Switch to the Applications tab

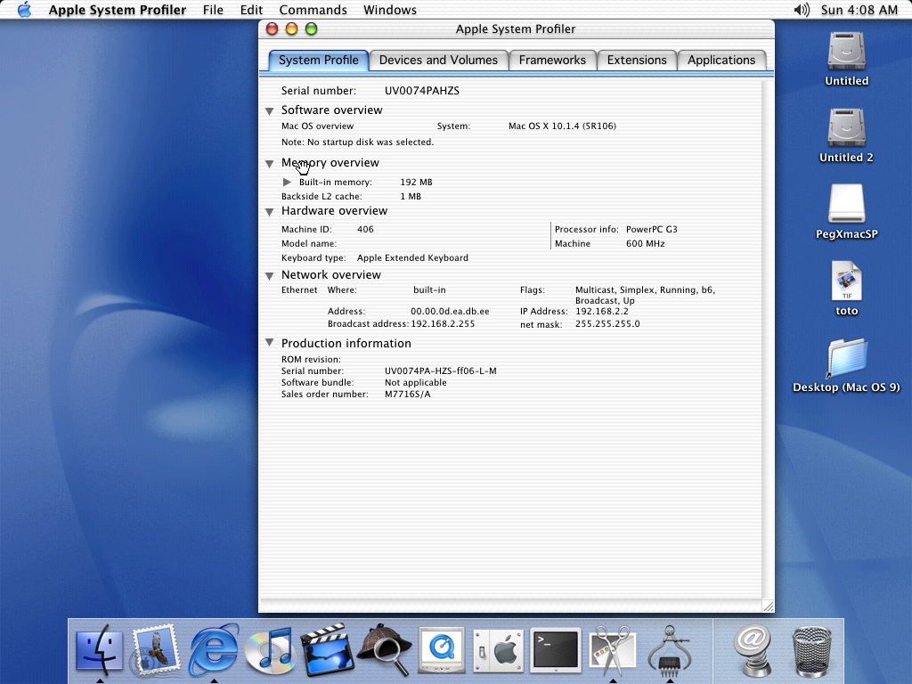click(721, 60)
